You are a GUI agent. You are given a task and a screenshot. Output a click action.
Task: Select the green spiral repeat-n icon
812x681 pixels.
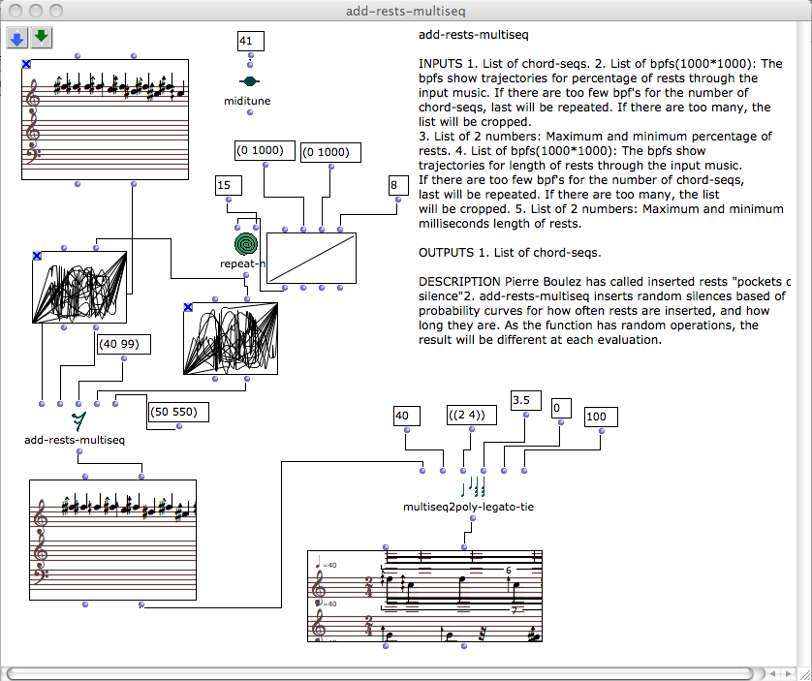click(x=247, y=243)
